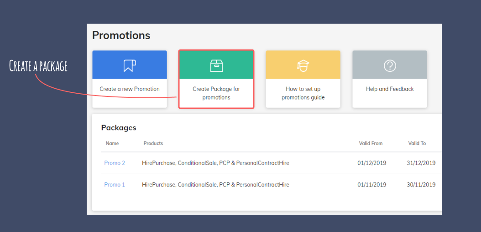Click the Name column header
This screenshot has height=232, width=481.
point(112,143)
